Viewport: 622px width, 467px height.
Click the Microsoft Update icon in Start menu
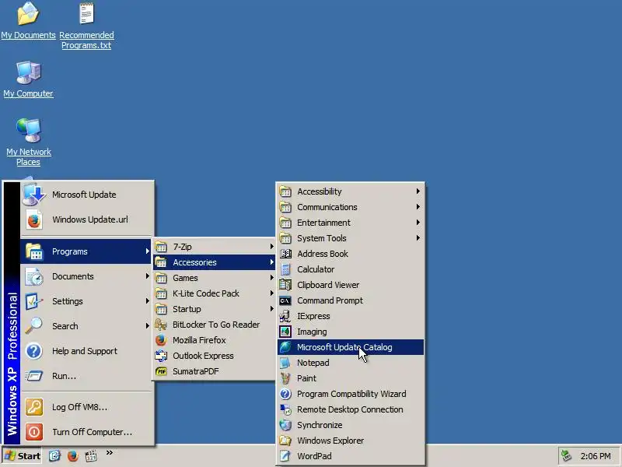click(33, 195)
